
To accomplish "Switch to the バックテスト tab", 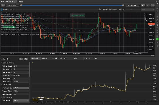I will pos(13,2).
